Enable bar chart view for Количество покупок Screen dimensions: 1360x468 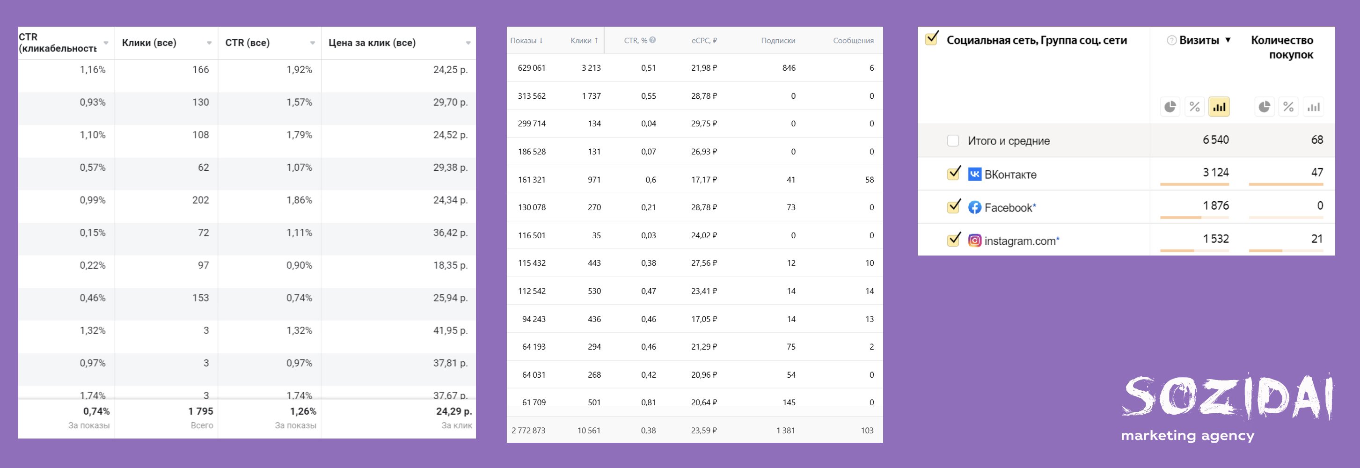[1313, 107]
